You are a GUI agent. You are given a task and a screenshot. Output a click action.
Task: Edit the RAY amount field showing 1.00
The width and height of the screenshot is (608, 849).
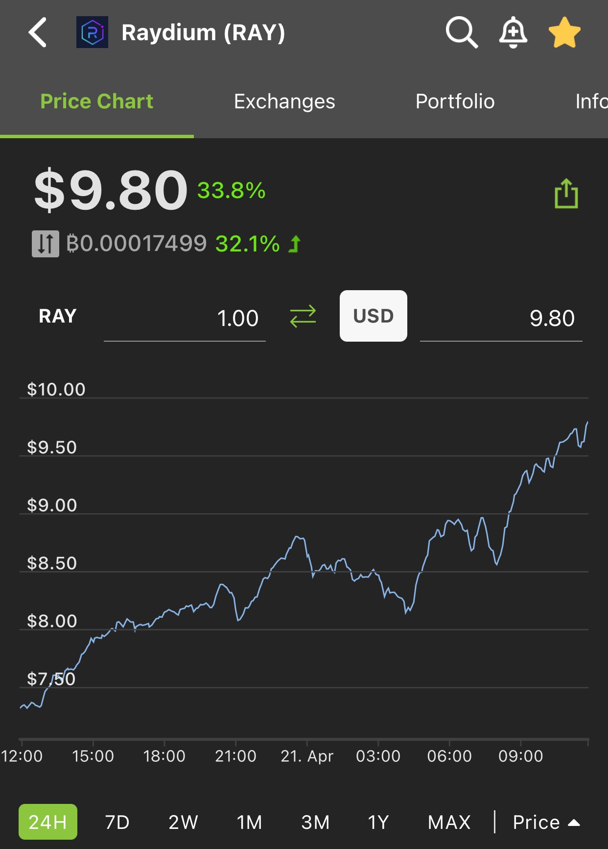(x=185, y=319)
